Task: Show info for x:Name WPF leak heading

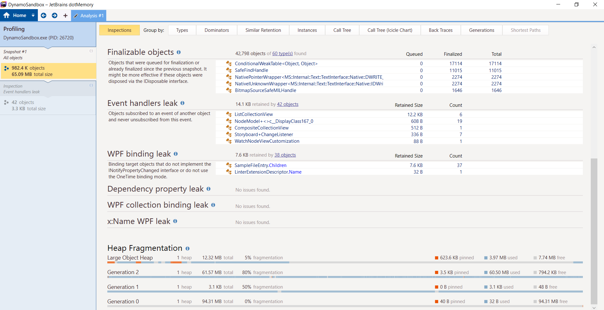Action: click(x=175, y=221)
